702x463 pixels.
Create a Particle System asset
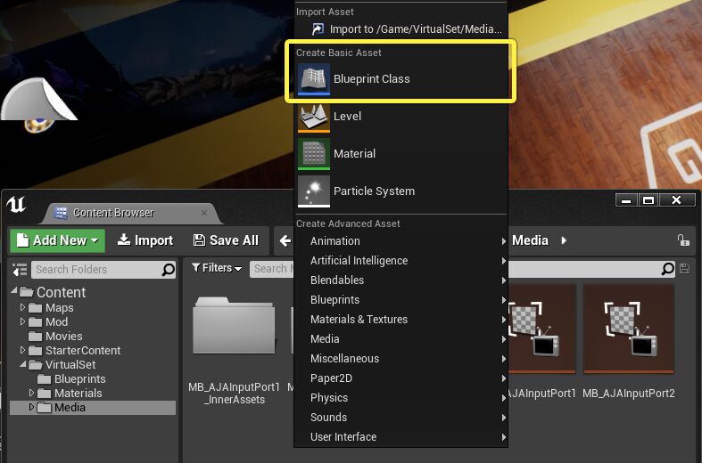pos(401,191)
